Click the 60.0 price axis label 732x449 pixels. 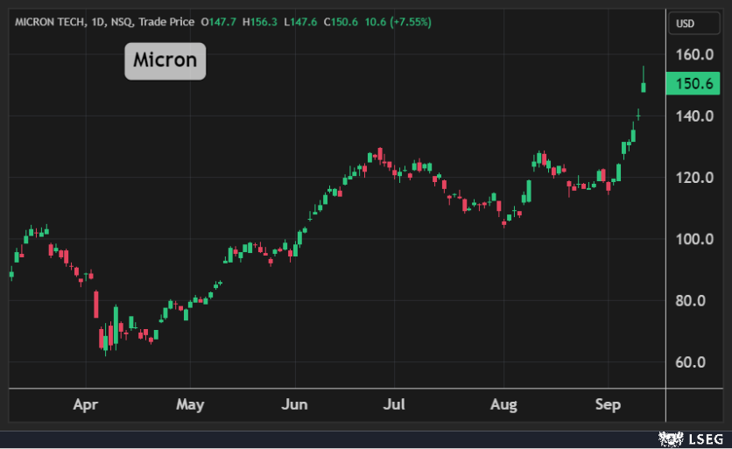(697, 362)
